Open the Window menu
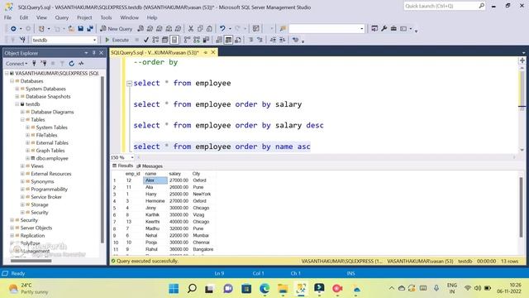 click(x=129, y=17)
